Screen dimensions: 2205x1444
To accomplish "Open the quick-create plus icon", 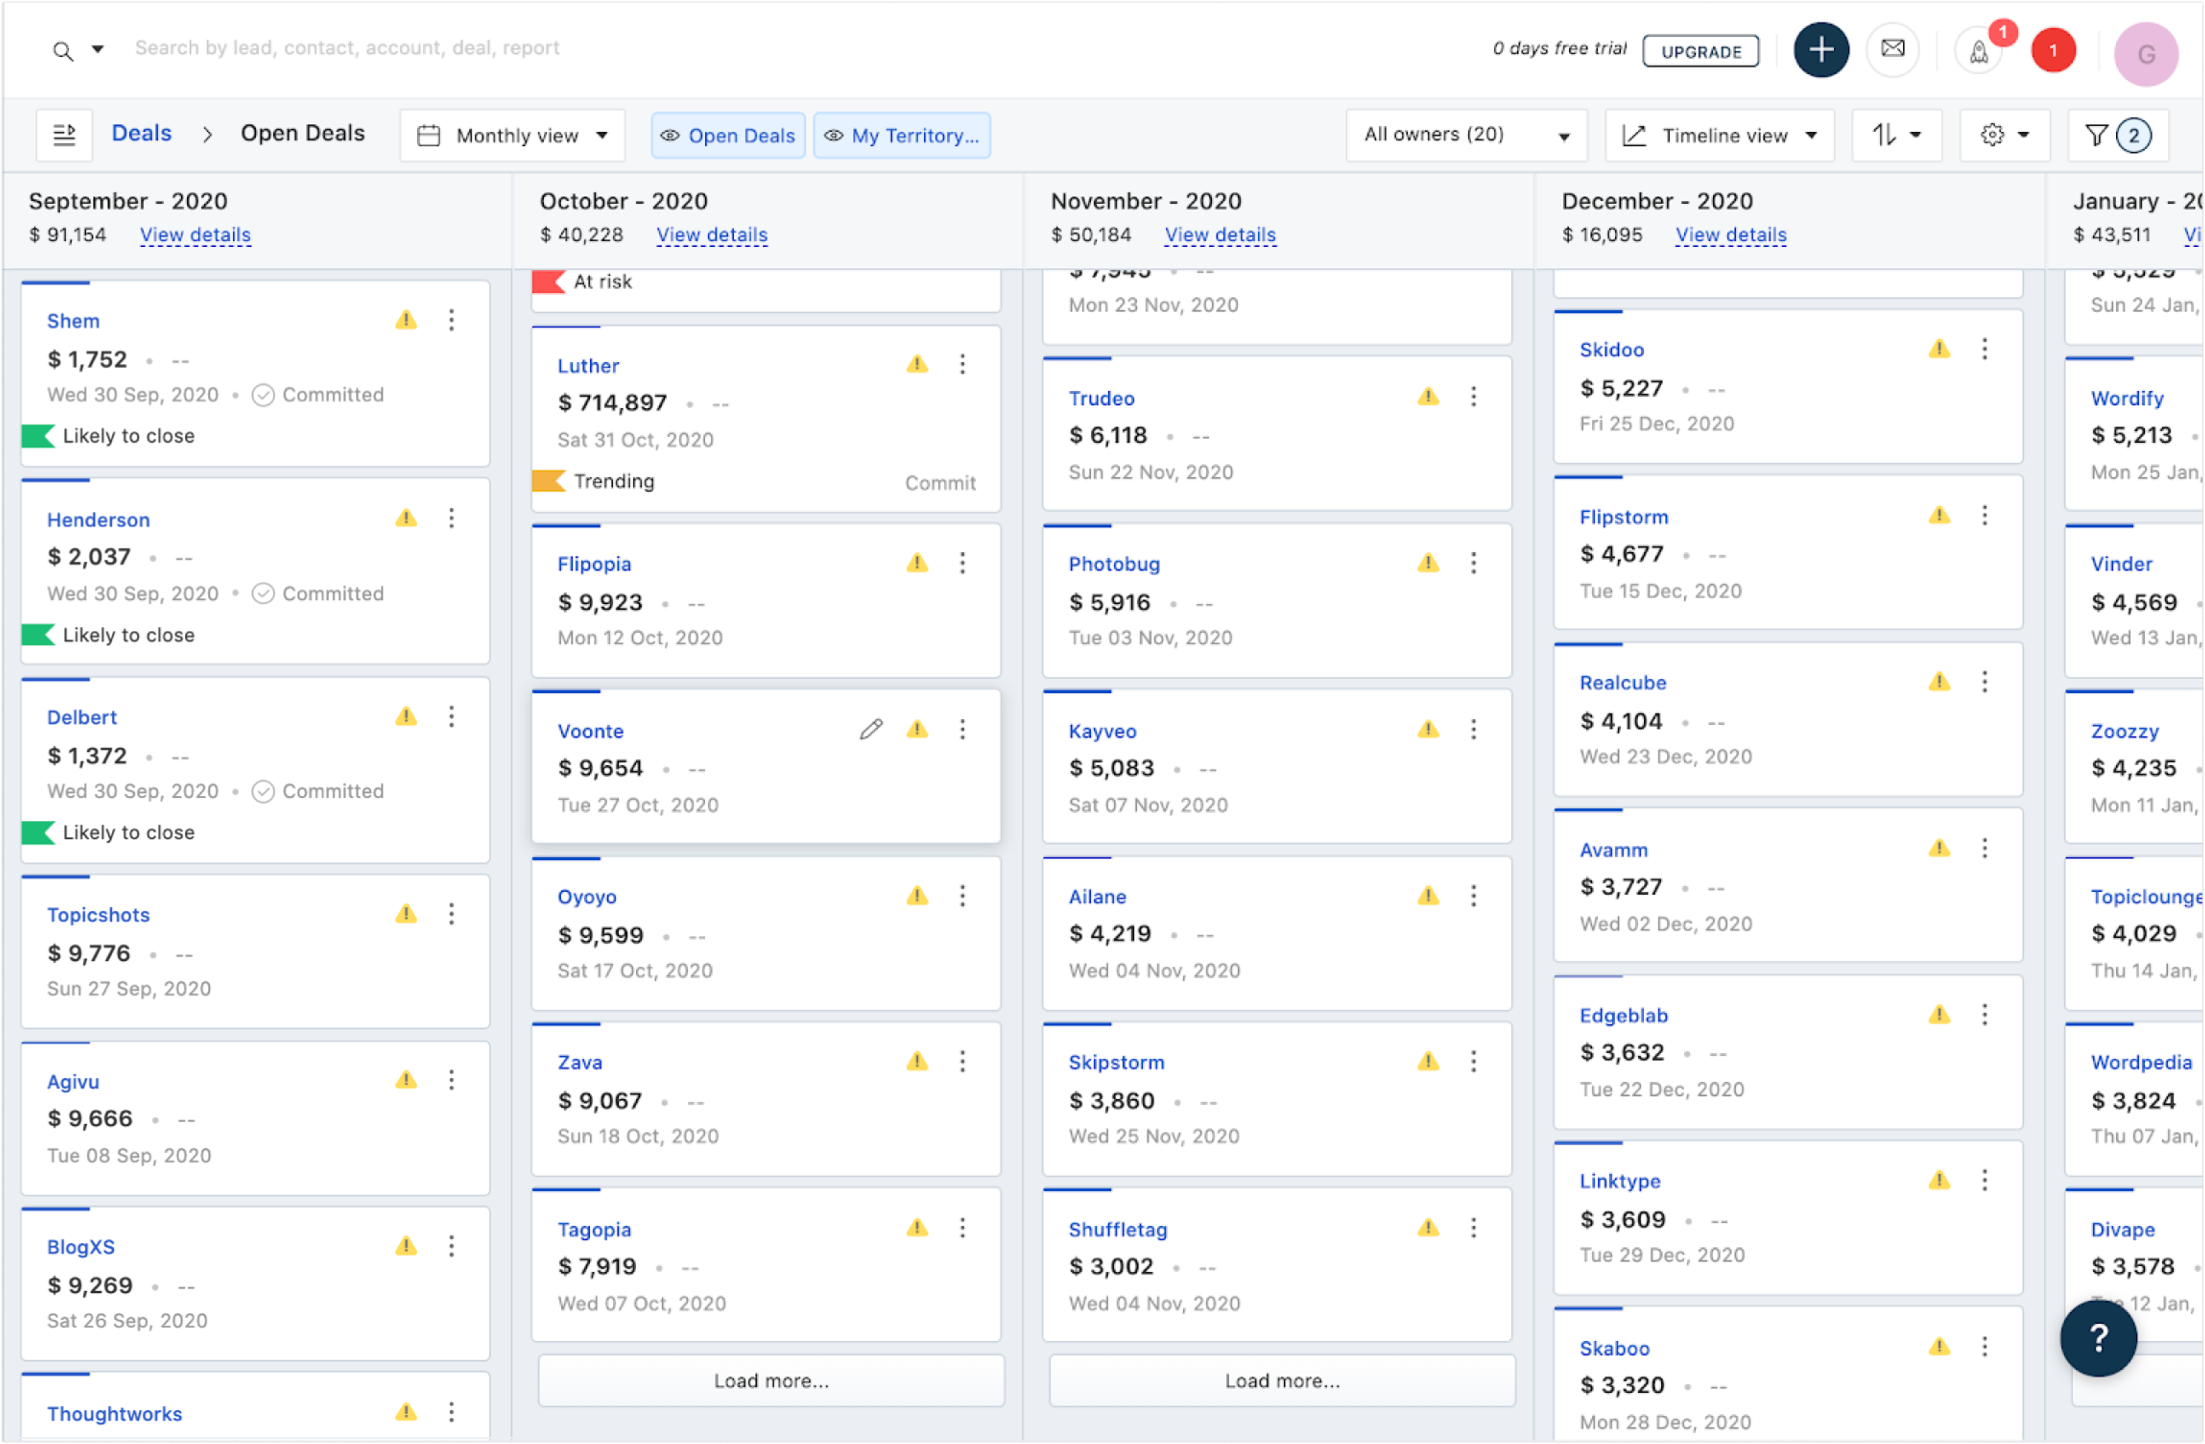I will click(1820, 50).
